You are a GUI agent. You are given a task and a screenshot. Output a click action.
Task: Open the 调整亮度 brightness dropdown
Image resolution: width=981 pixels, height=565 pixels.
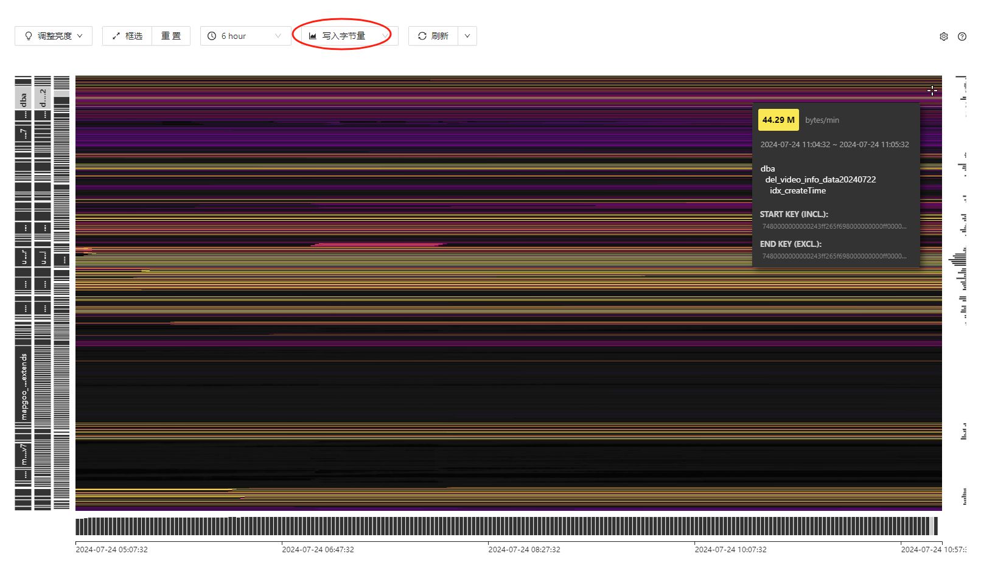pyautogui.click(x=54, y=36)
